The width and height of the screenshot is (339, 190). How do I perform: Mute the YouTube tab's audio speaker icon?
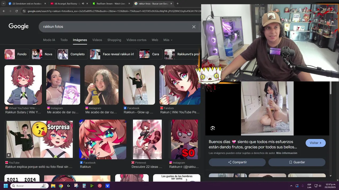pos(83,3)
